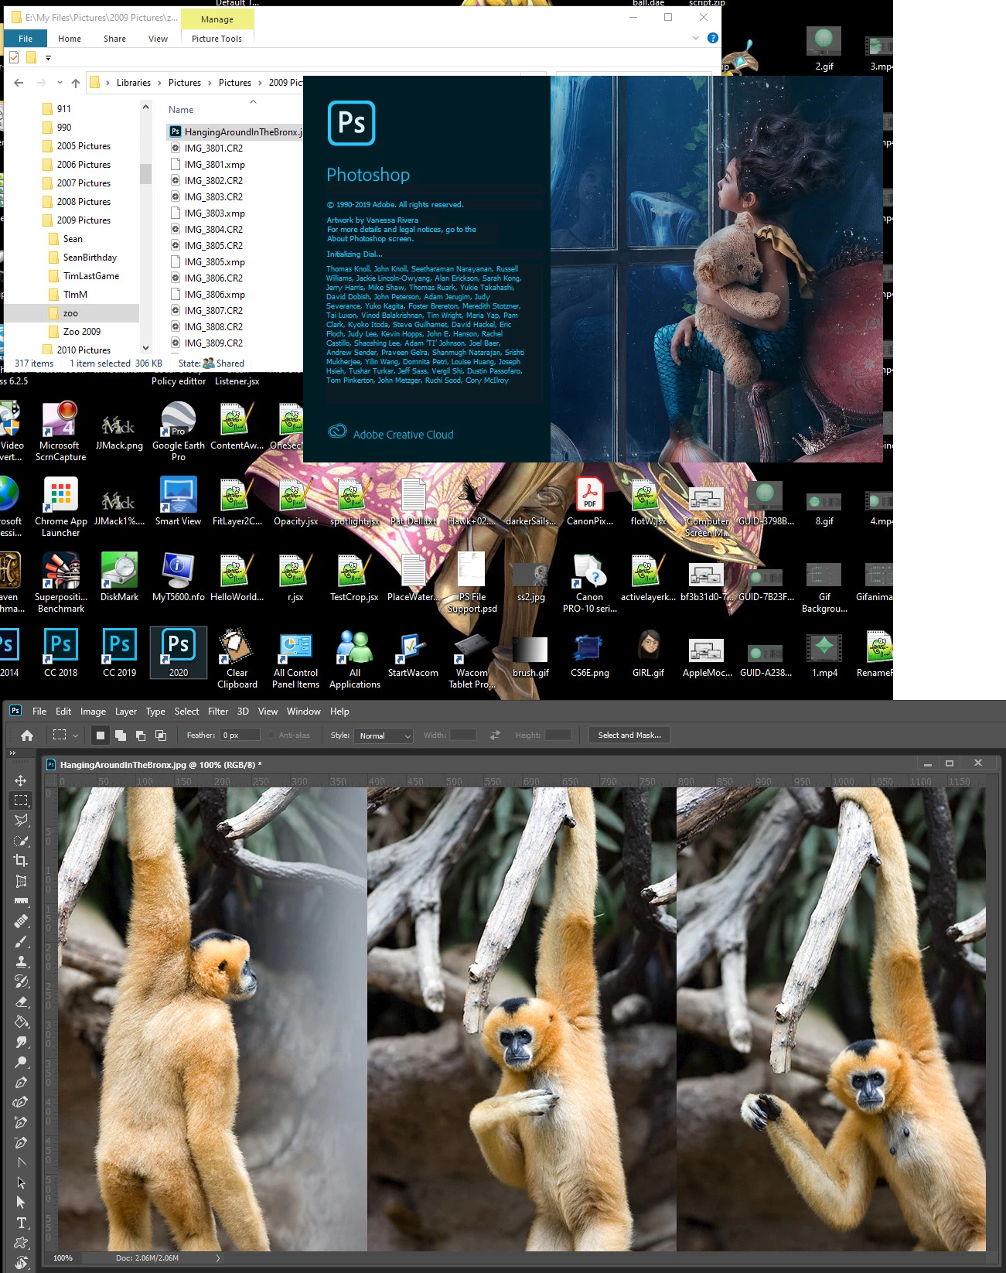Screen dimensions: 1006x1273
Task: Select the Ruler tool
Action: click(x=21, y=901)
